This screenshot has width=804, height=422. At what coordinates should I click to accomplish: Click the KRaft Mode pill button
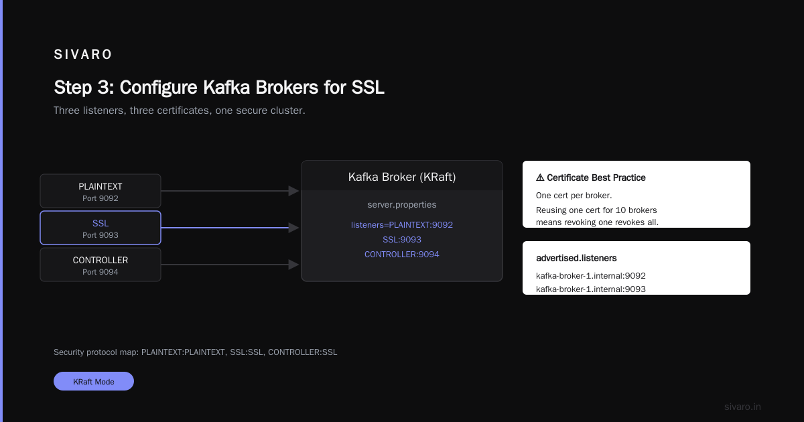(x=94, y=381)
